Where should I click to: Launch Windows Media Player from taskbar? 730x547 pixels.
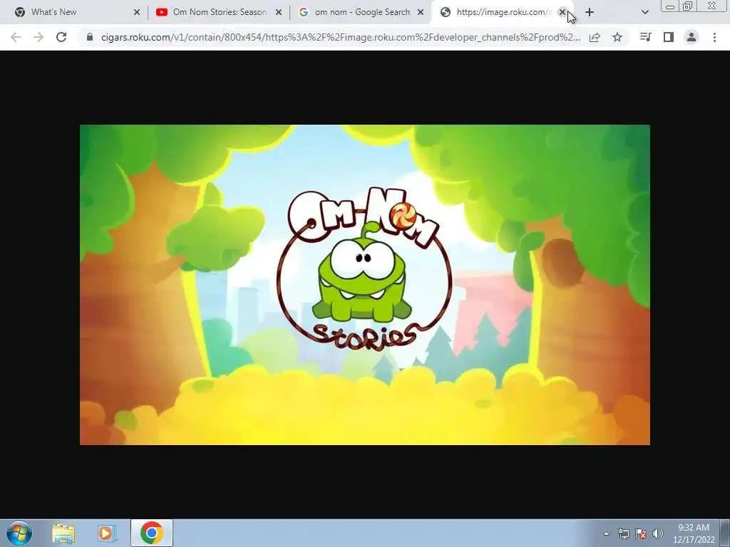(106, 533)
